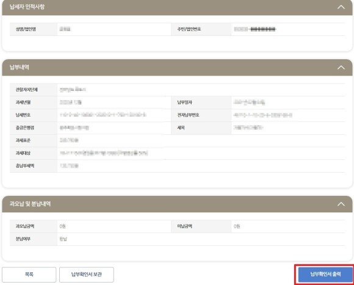Select the 관할자치단체 label
The height and width of the screenshot is (285, 354).
click(27, 90)
